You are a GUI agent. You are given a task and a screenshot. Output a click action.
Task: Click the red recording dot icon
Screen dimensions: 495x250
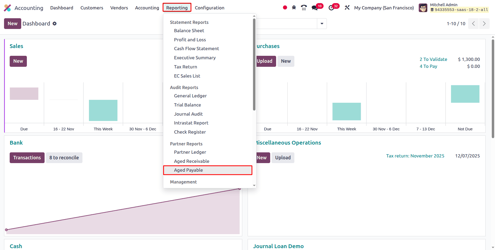click(285, 8)
